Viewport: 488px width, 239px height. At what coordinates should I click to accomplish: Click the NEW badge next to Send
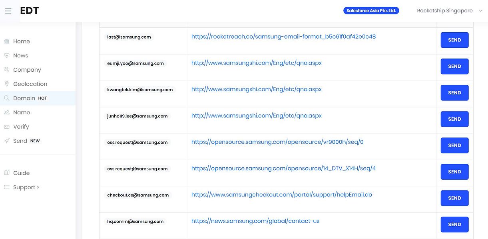tap(35, 141)
